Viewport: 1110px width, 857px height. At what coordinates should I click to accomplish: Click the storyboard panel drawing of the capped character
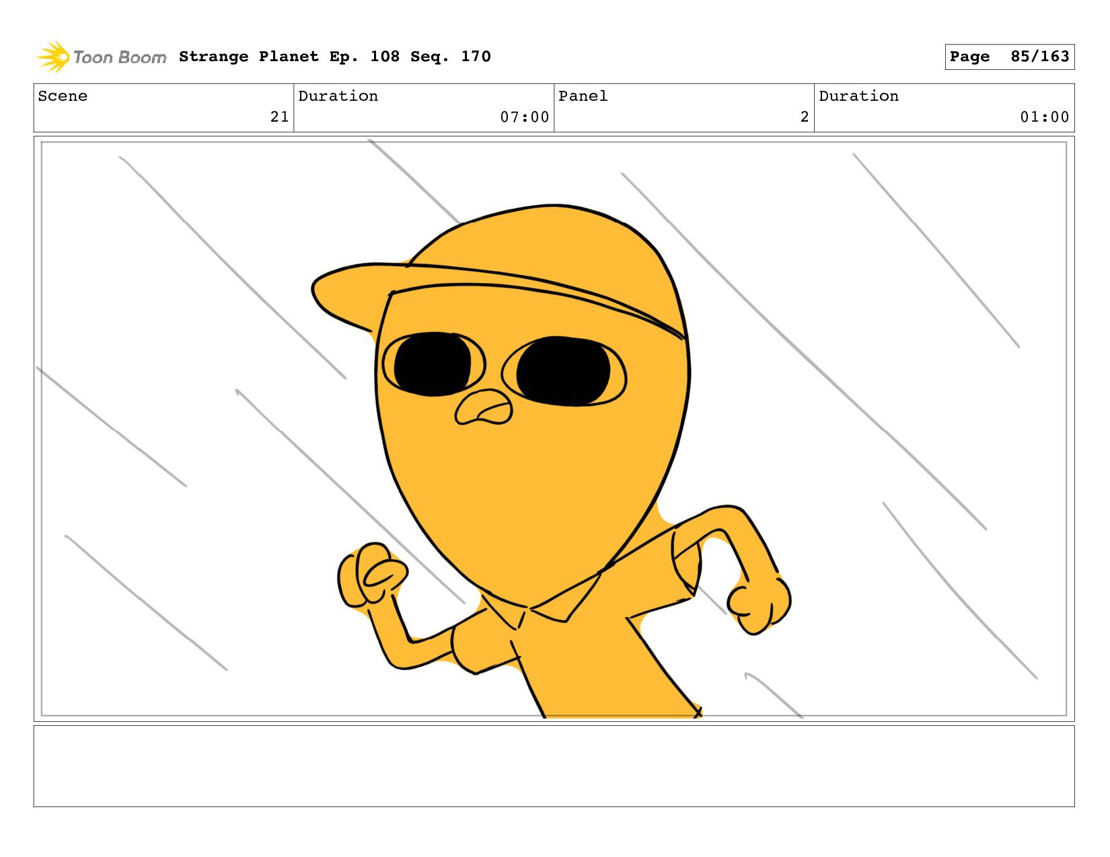click(554, 429)
